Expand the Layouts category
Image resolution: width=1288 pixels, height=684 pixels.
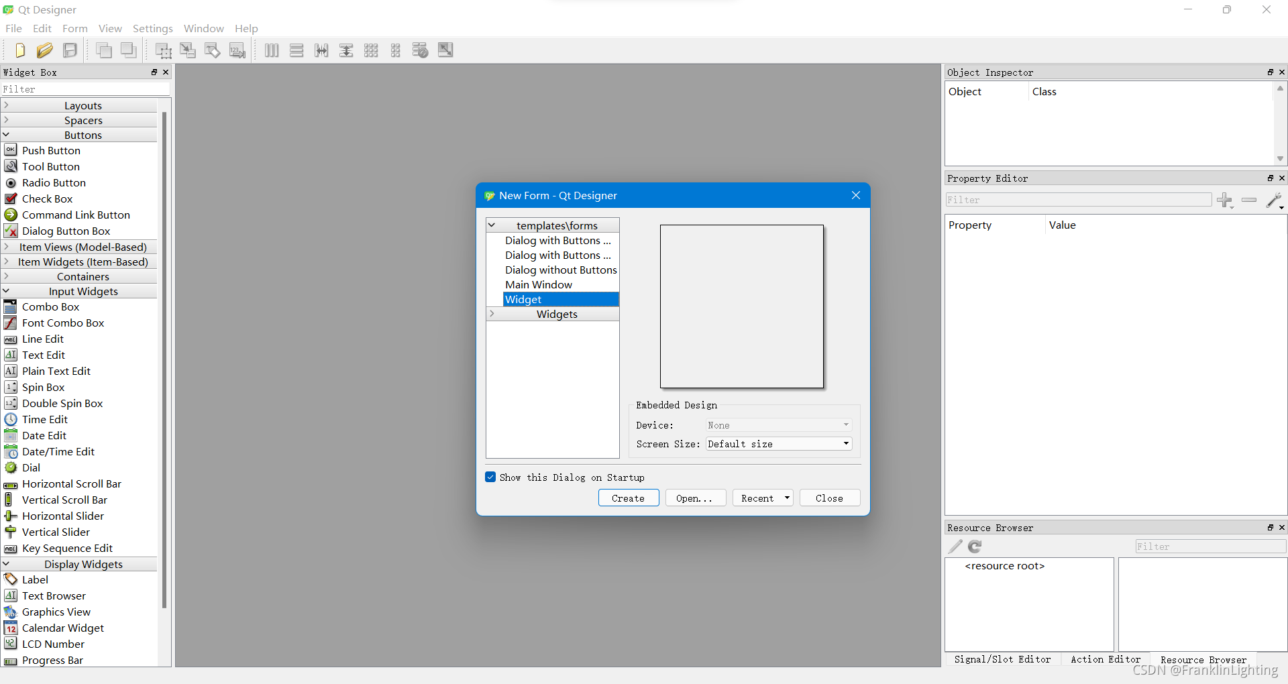[6, 105]
